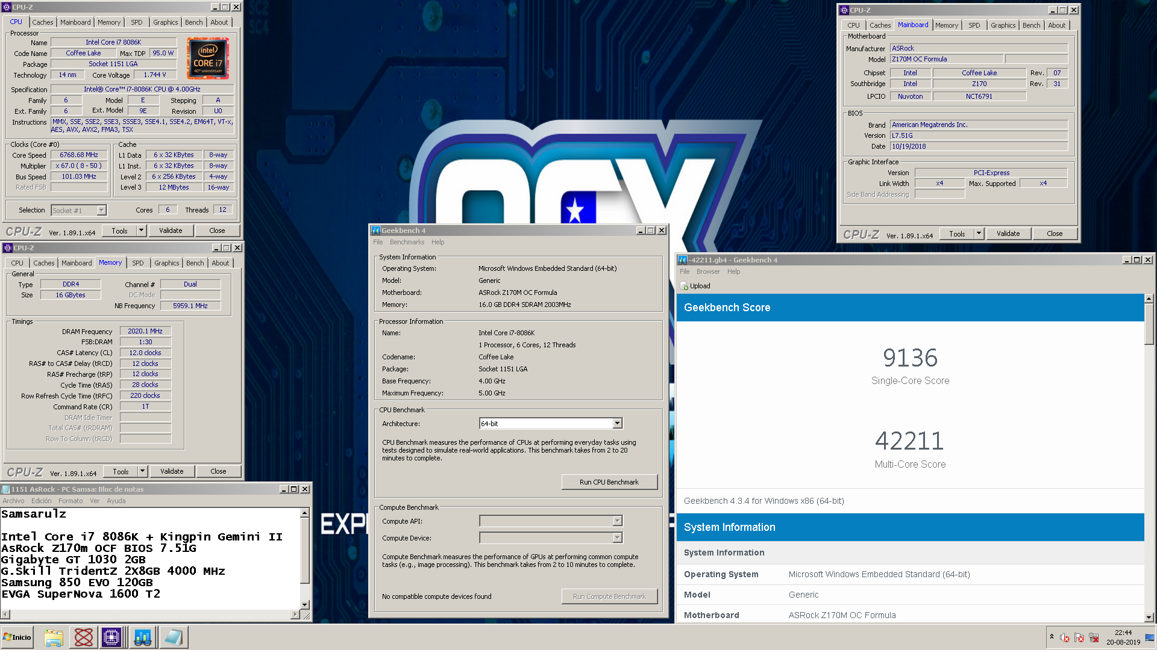Open Notepad from the taskbar icon
Screen dimensions: 1157x650
(173, 637)
